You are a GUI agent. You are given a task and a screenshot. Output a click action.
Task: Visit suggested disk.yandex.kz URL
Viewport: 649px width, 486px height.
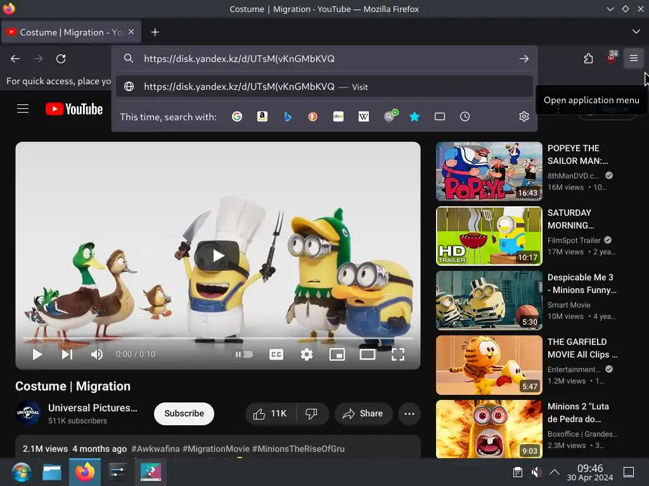[x=324, y=86]
